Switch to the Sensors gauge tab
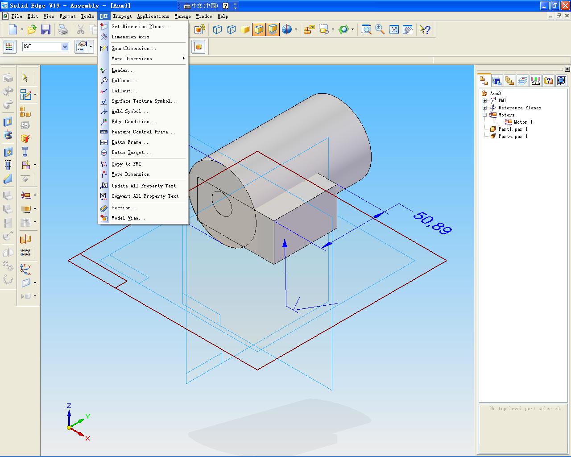Viewport: 571px width, 457px height. coord(536,81)
